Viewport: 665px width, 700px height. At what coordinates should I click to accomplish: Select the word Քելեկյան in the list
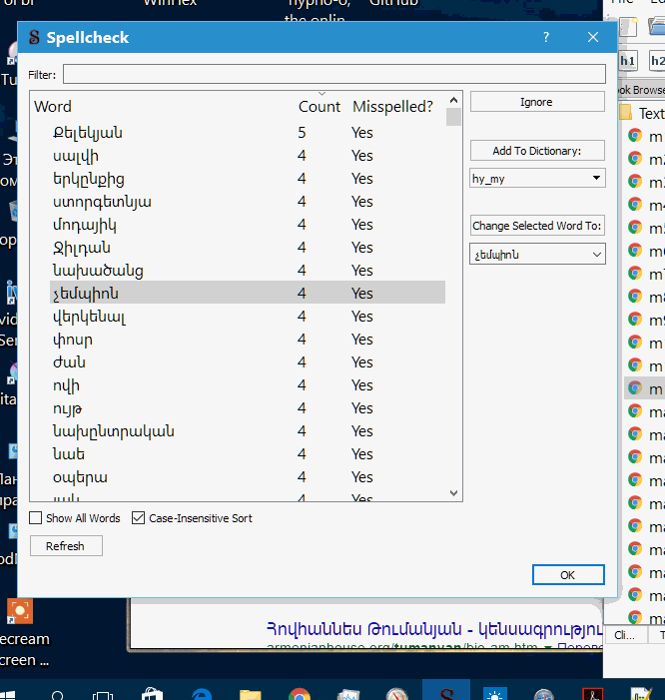click(88, 132)
